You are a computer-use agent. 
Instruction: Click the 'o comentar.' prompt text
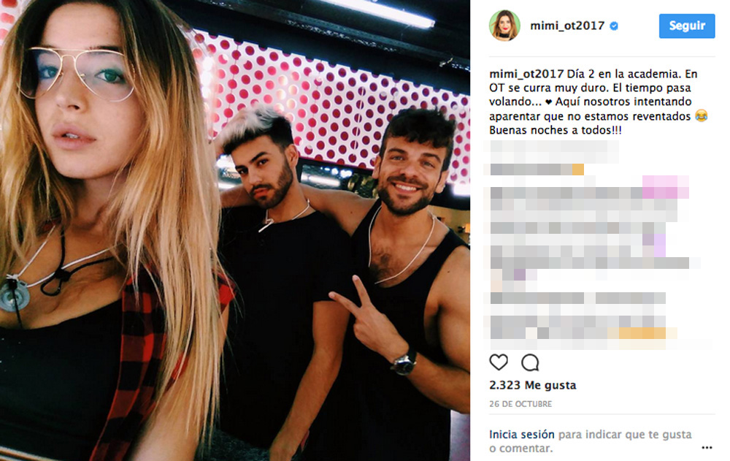point(521,449)
